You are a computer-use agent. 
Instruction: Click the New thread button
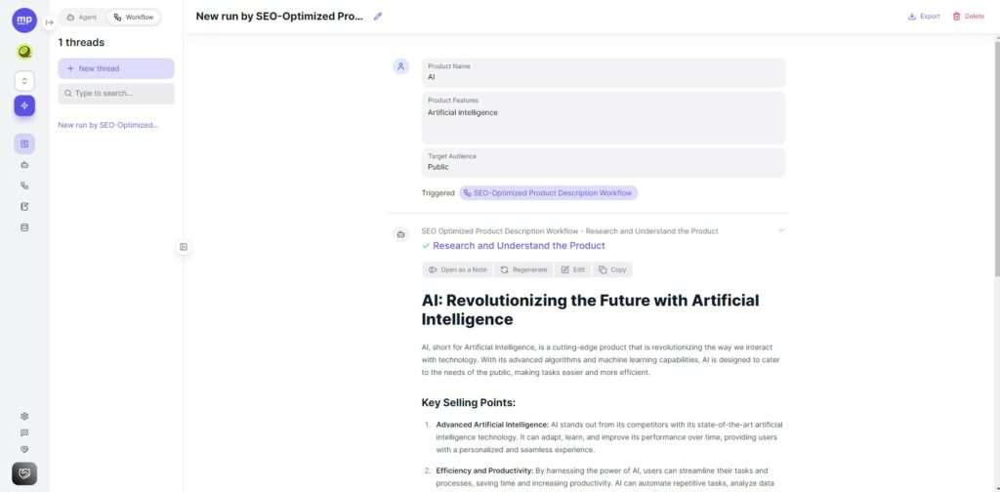116,68
